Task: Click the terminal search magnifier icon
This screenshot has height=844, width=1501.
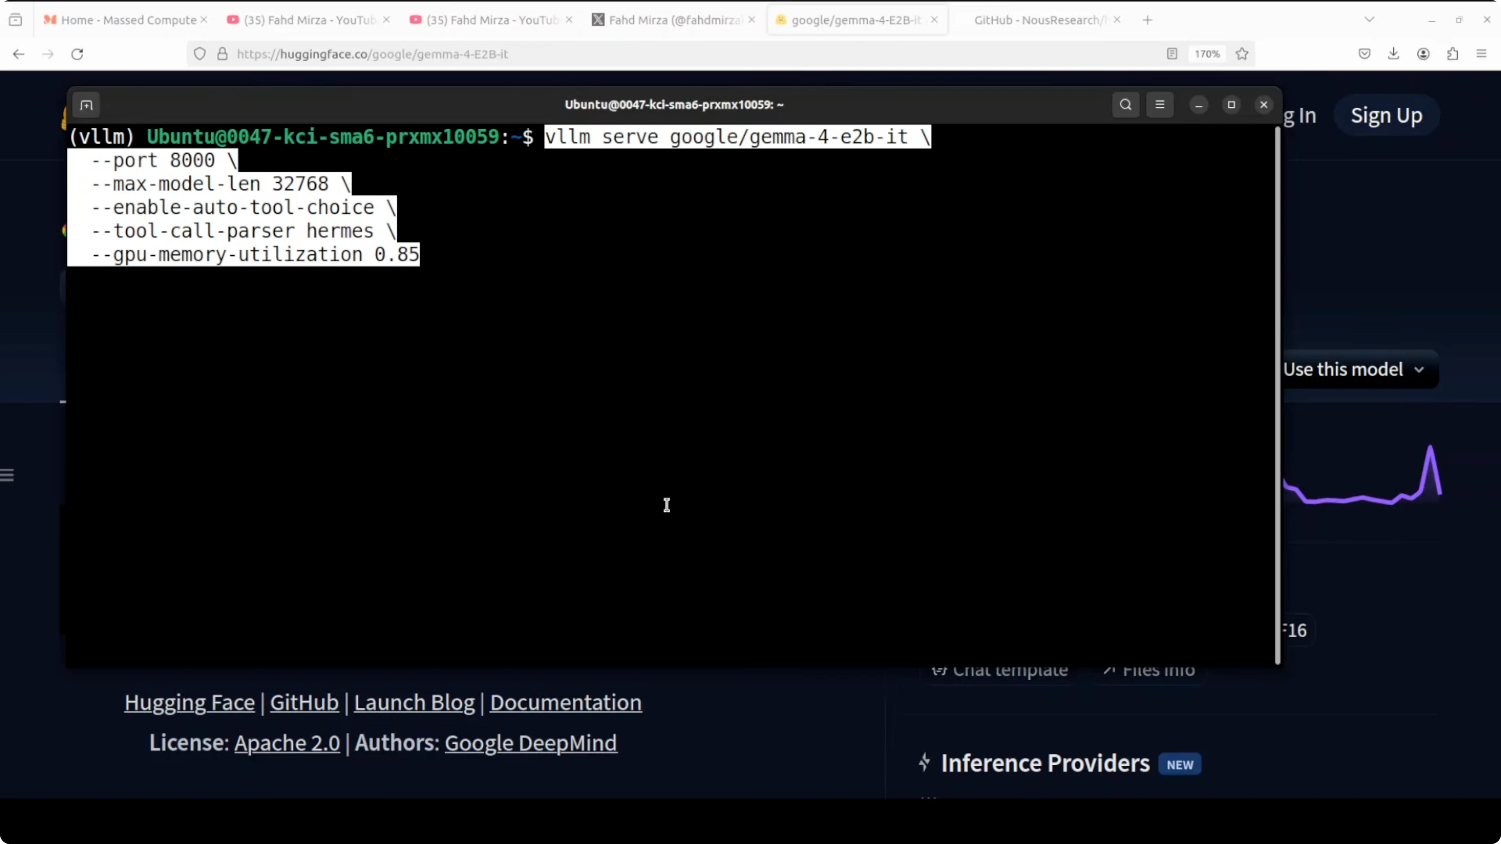Action: coord(1125,105)
